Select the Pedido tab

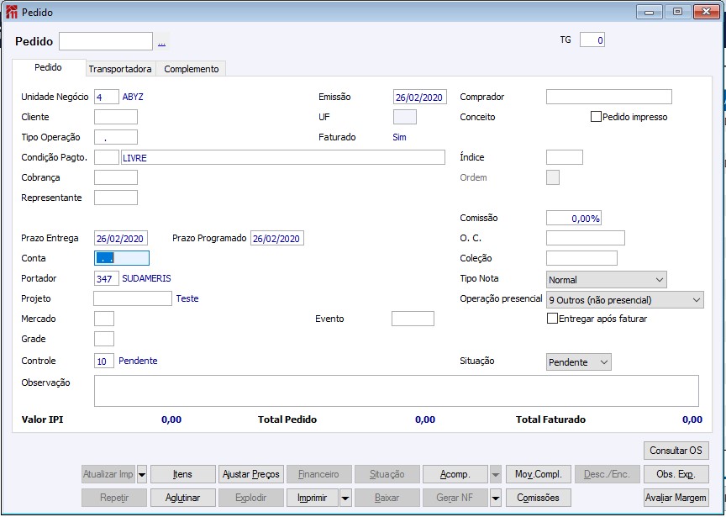click(x=49, y=67)
